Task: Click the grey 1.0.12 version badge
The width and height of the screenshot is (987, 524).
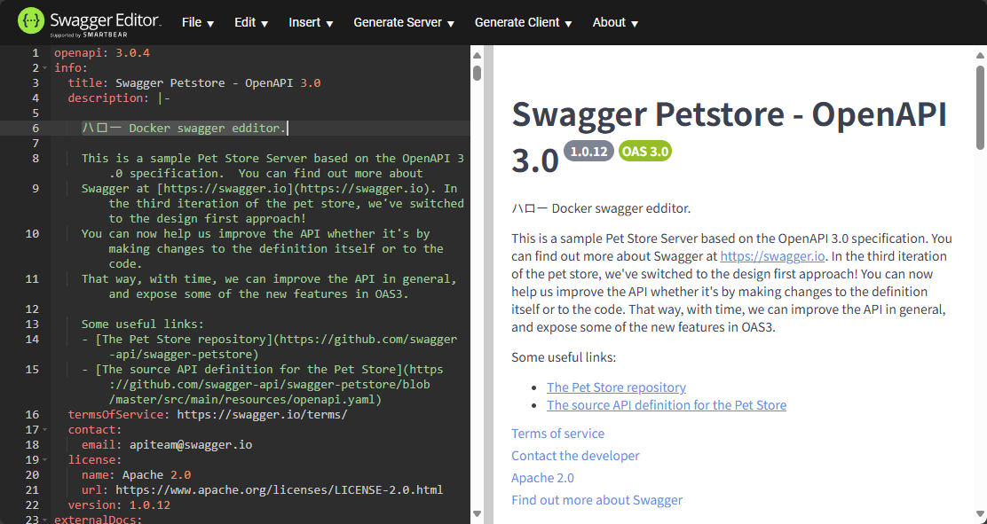Action: tap(588, 151)
